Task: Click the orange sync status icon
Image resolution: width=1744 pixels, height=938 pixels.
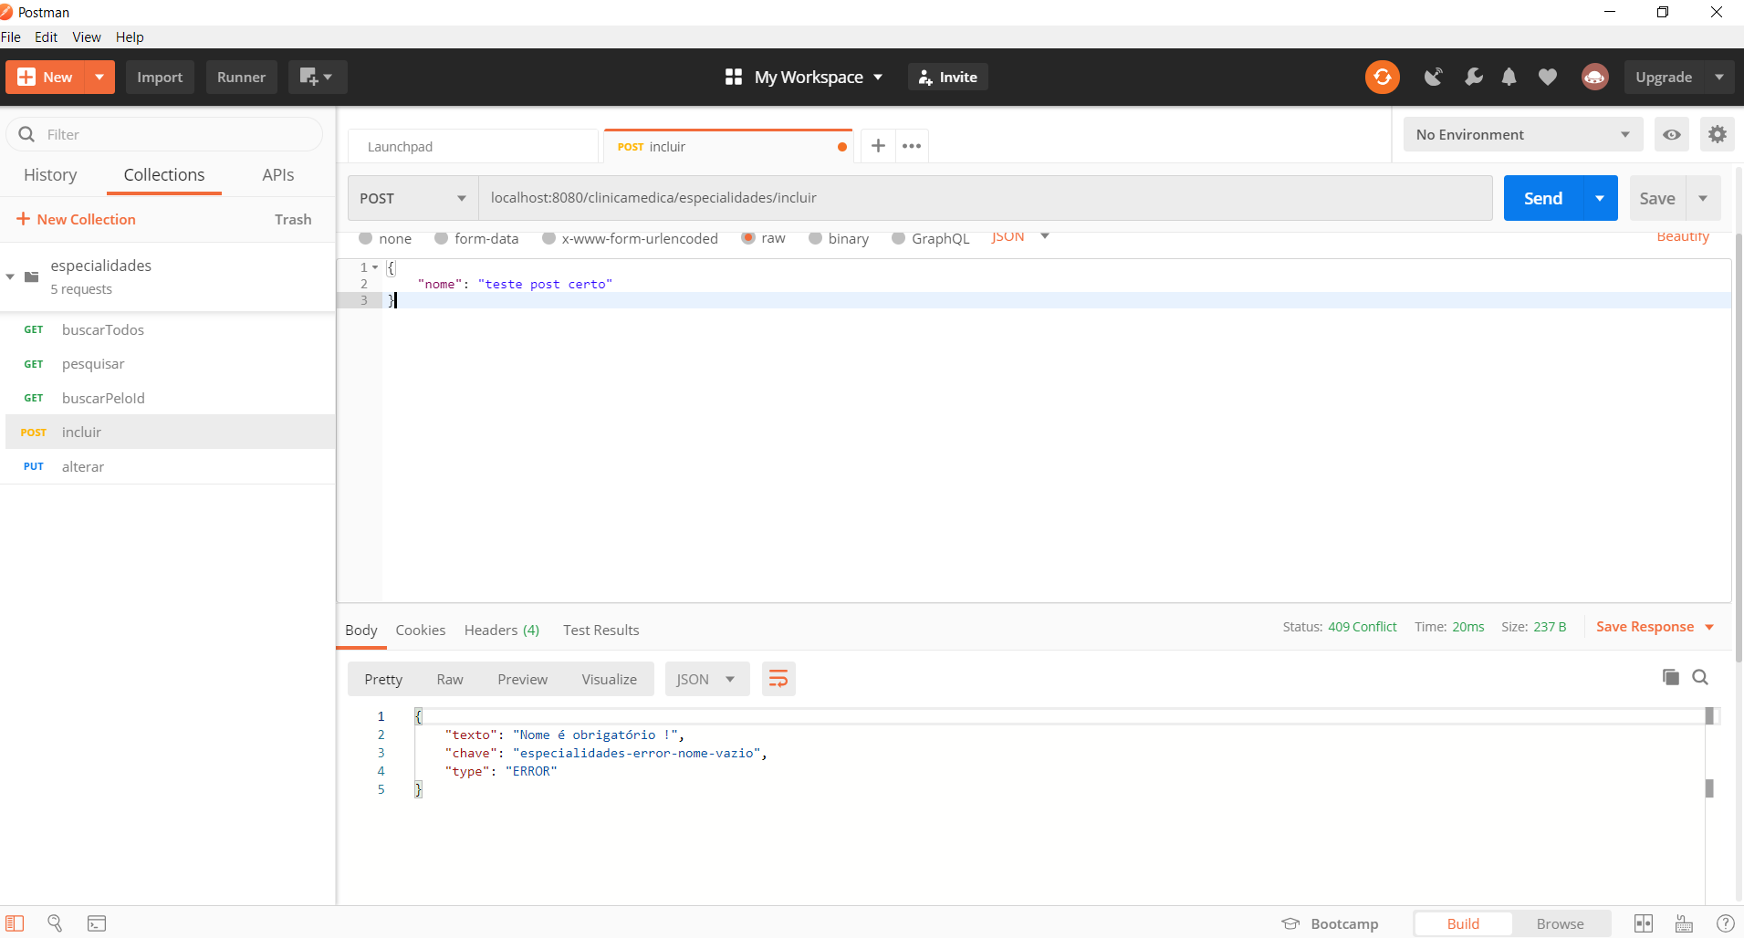Action: 1382,77
